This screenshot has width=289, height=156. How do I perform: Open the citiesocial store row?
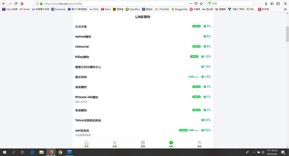click(143, 46)
